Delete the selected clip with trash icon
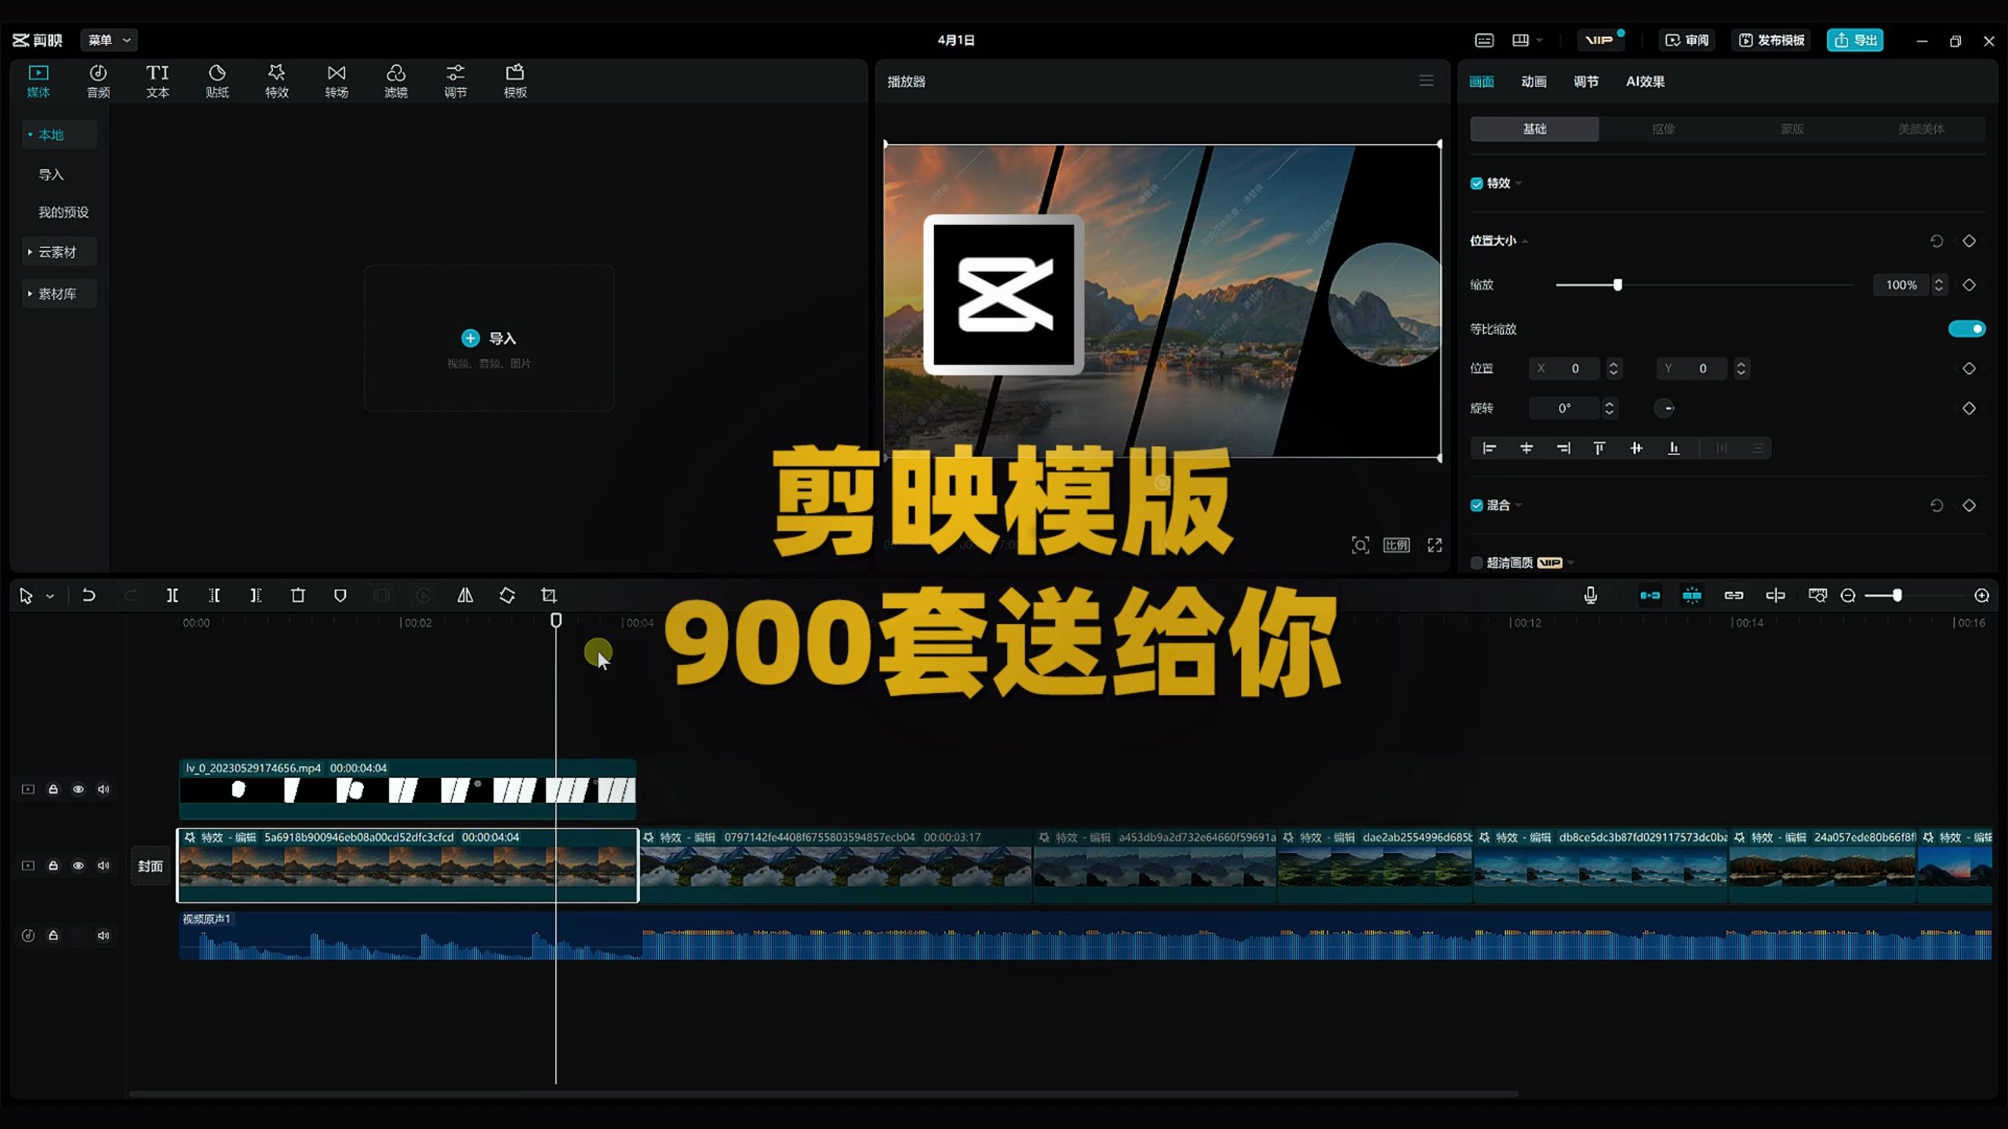 click(298, 596)
